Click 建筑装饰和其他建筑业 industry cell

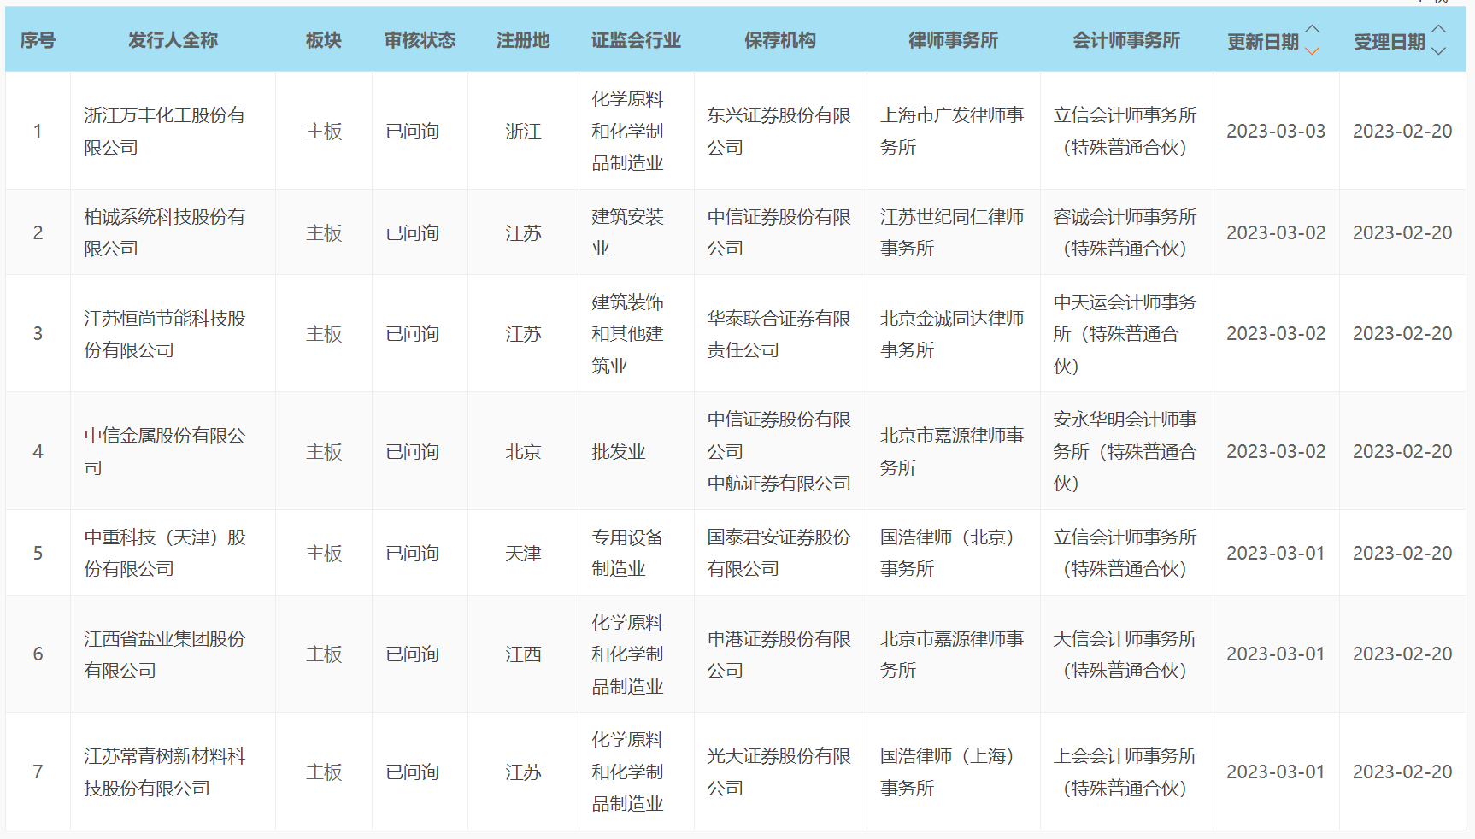point(628,334)
